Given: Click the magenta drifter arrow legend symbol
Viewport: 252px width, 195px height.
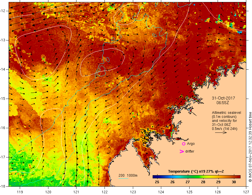Looking at the screenshot, I should (x=182, y=151).
